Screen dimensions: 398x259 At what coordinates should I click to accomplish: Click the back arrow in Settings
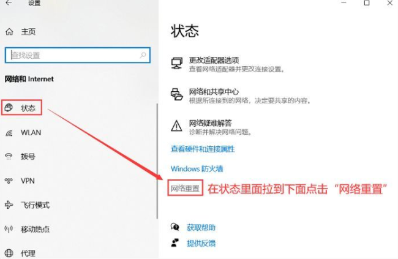coord(9,3)
